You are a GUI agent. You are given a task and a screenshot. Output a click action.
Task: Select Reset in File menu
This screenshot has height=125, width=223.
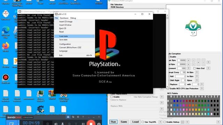(75, 32)
